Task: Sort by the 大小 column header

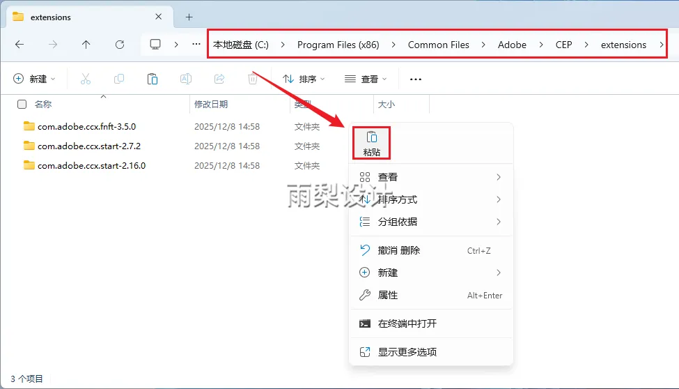Action: [x=387, y=104]
